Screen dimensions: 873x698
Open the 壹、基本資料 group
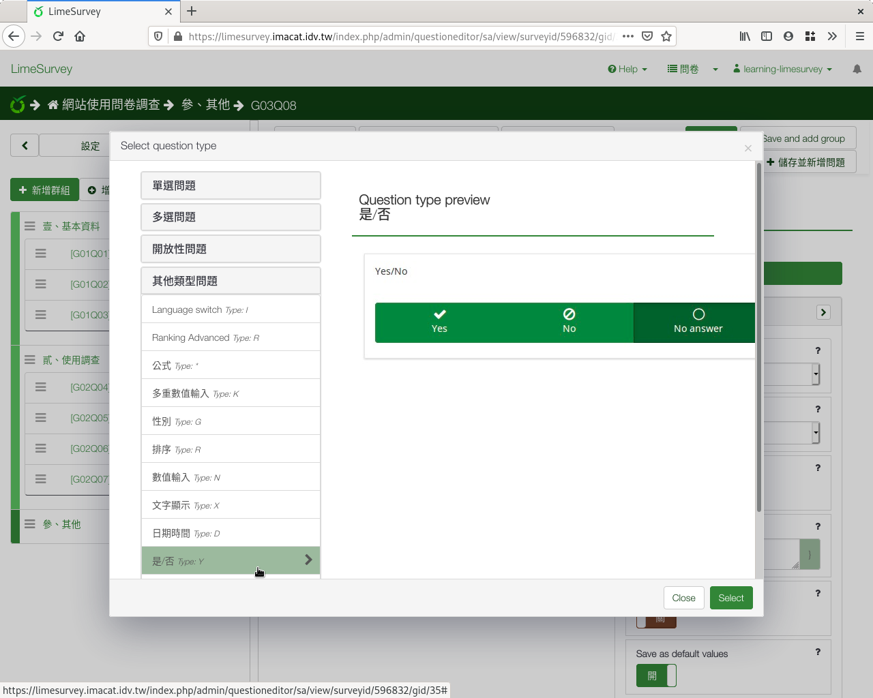[71, 226]
